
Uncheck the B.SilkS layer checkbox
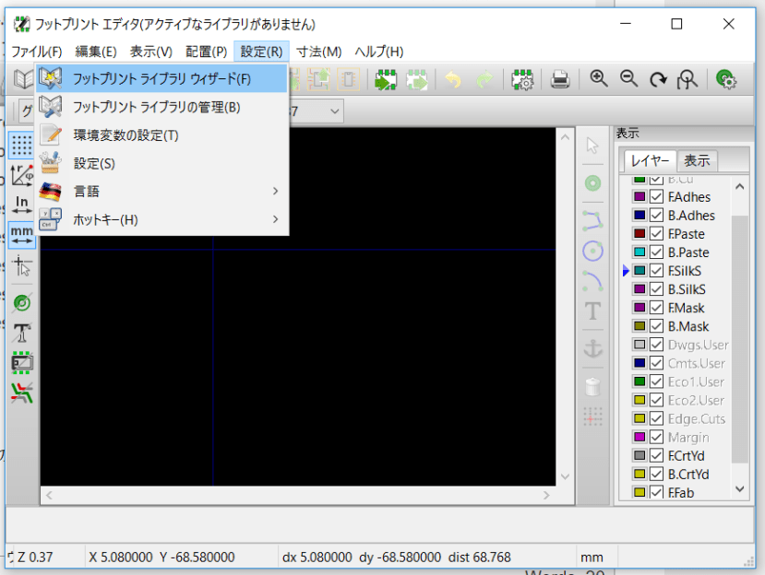coord(656,289)
